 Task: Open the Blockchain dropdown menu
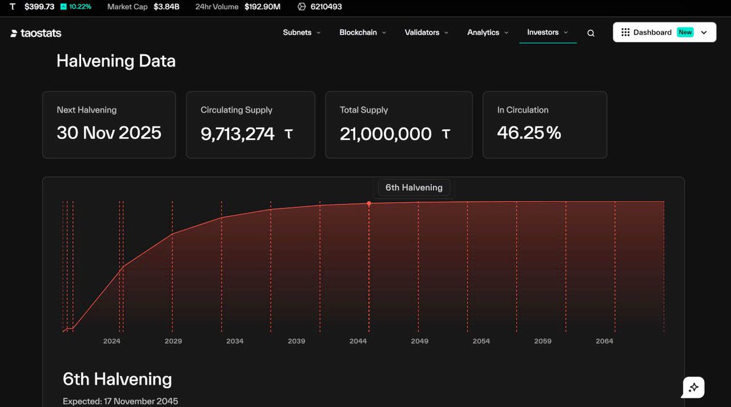(363, 33)
